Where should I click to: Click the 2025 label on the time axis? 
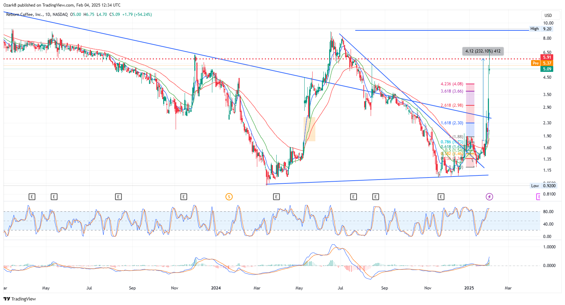(469, 288)
